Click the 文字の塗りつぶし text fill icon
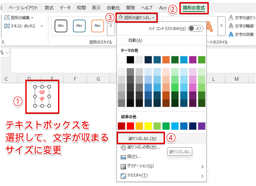The height and width of the screenshot is (186, 256). click(x=231, y=17)
